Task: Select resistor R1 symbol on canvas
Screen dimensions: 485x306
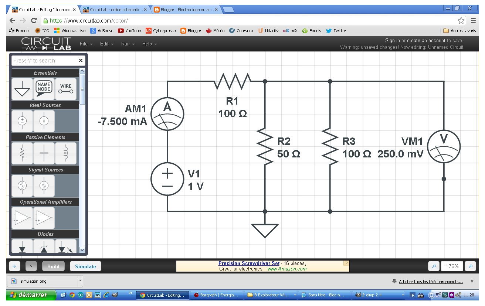Action: pyautogui.click(x=233, y=81)
